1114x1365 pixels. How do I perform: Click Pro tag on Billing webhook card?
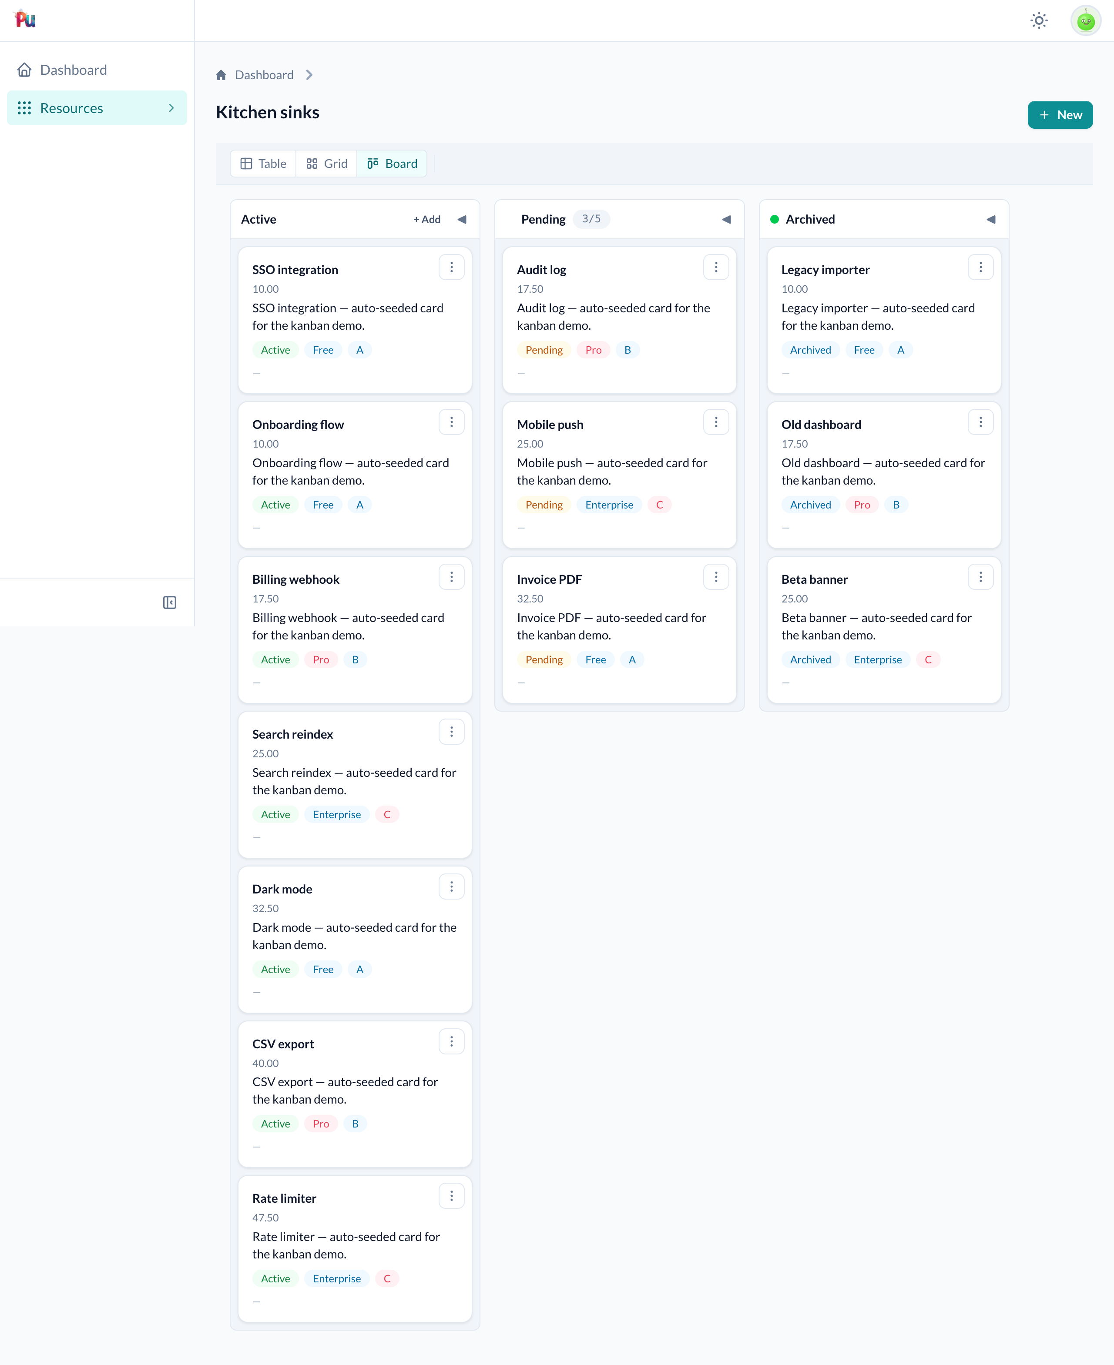tap(321, 660)
